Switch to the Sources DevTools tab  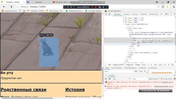coord(134,14)
